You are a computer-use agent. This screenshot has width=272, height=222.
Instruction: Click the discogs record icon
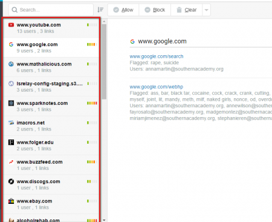click(x=11, y=181)
